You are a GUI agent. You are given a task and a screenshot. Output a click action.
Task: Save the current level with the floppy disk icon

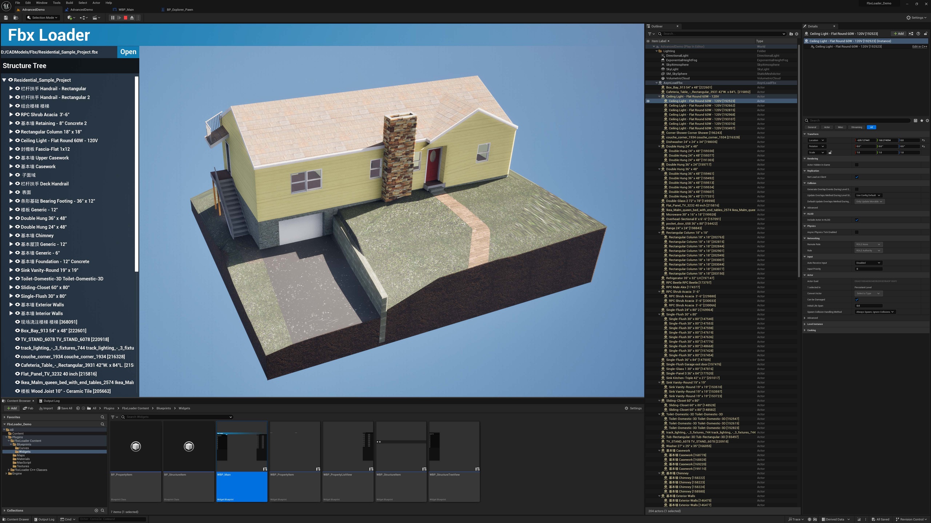(6, 17)
